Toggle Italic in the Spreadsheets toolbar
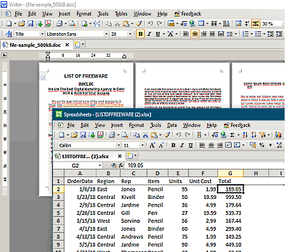 (x=182, y=145)
